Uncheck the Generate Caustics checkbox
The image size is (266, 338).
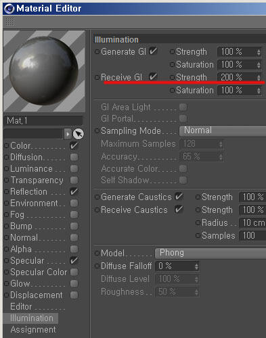coord(179,197)
